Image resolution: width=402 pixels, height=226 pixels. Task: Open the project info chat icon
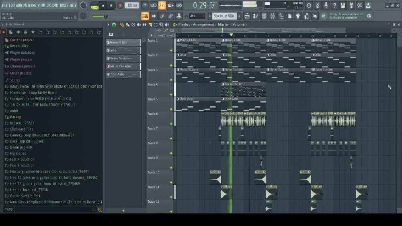(360, 5)
